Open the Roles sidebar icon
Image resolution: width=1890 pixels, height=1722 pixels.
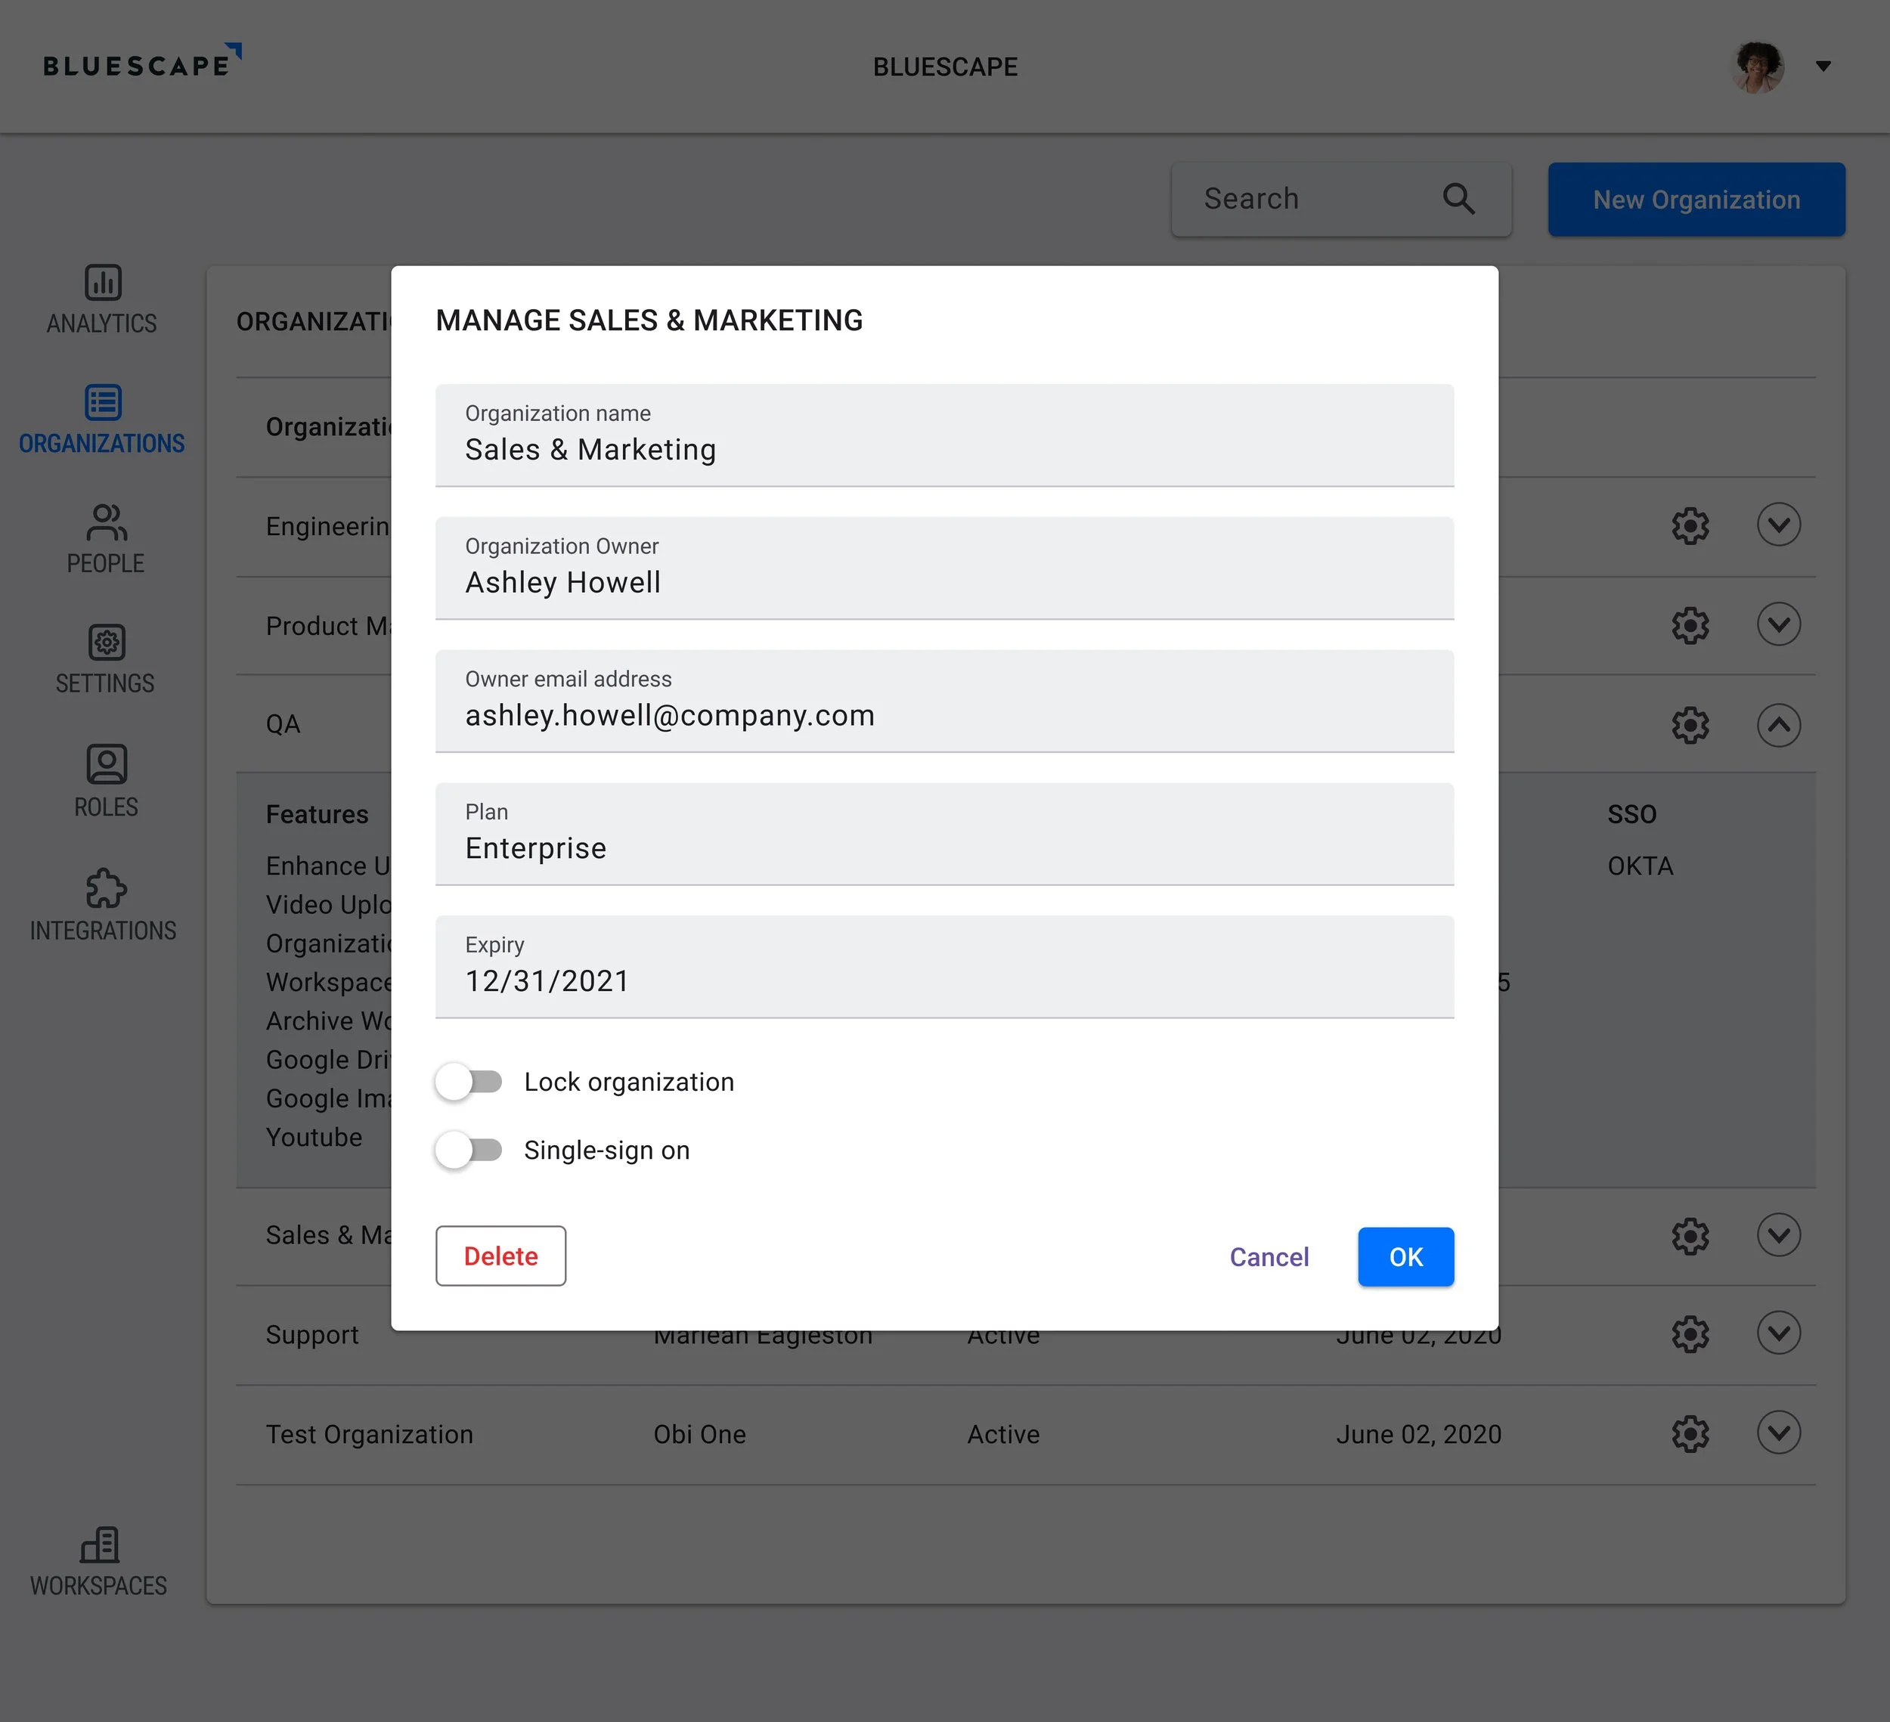tap(106, 764)
